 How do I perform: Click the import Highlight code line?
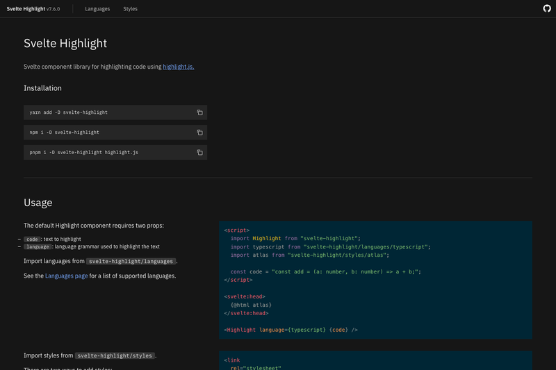click(295, 238)
